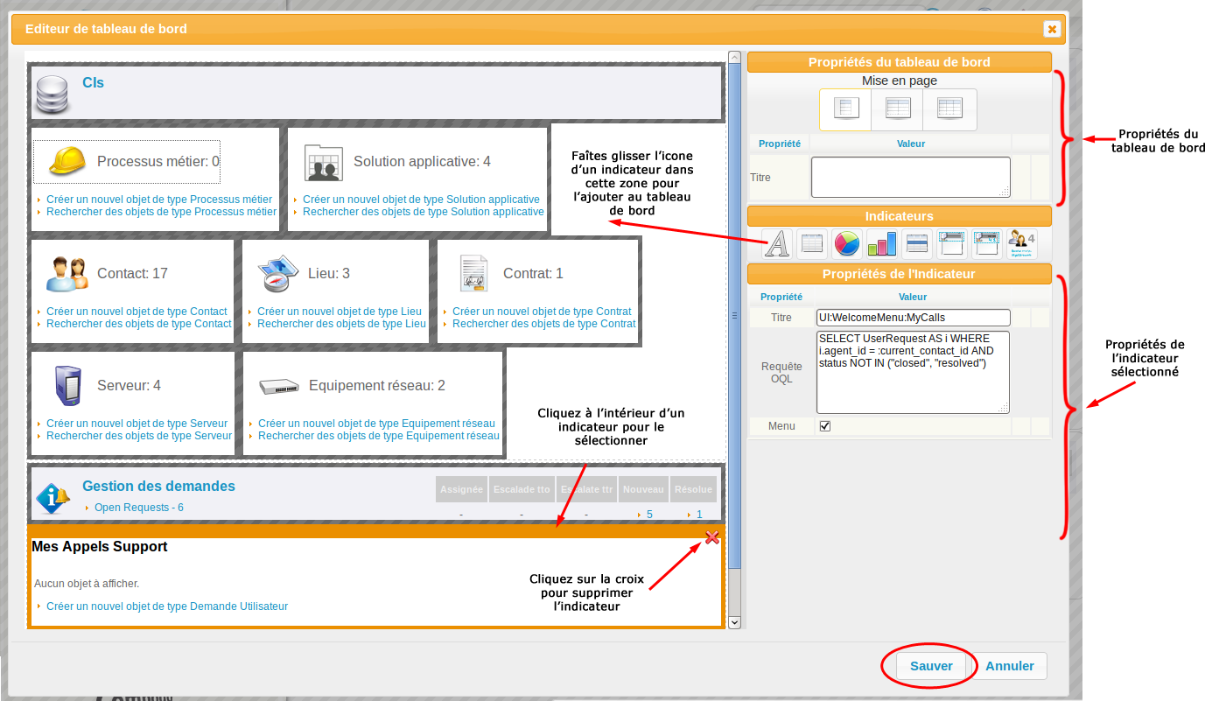
Task: Select the object list table indicator icon
Action: coord(812,243)
